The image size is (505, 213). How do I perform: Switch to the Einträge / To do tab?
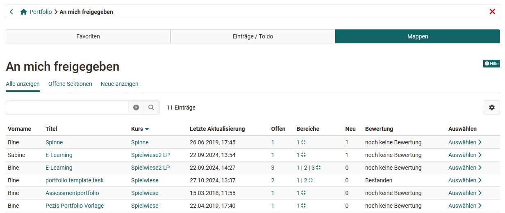252,36
